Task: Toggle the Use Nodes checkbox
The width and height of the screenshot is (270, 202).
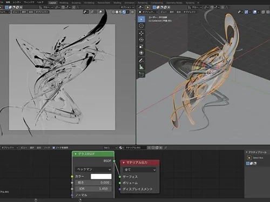Action: [53, 148]
